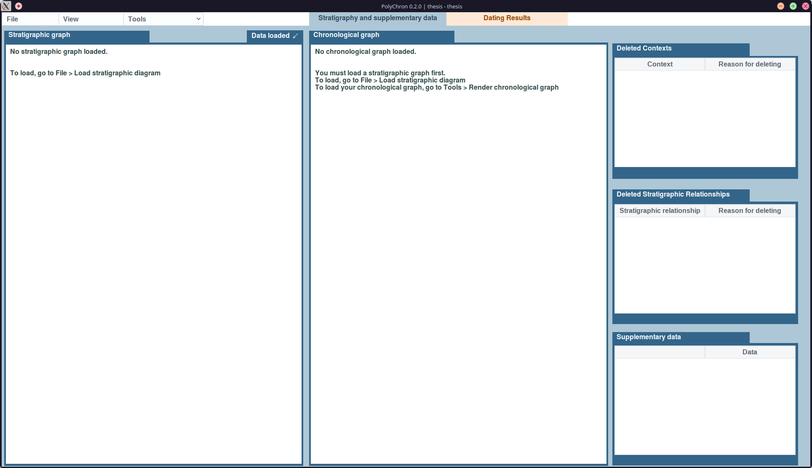Open the View menu
Screen dimensions: 812x468
91,19
